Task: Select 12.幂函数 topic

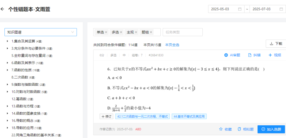Action: (x=22, y=99)
